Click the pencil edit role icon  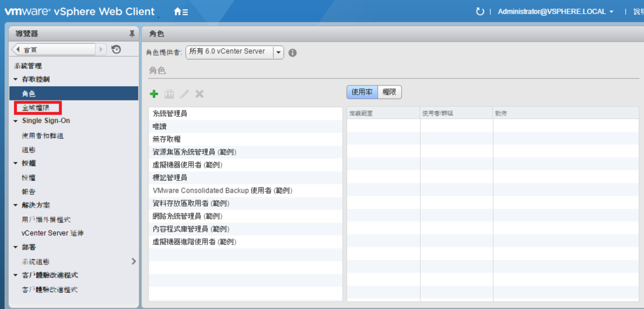pyautogui.click(x=184, y=94)
